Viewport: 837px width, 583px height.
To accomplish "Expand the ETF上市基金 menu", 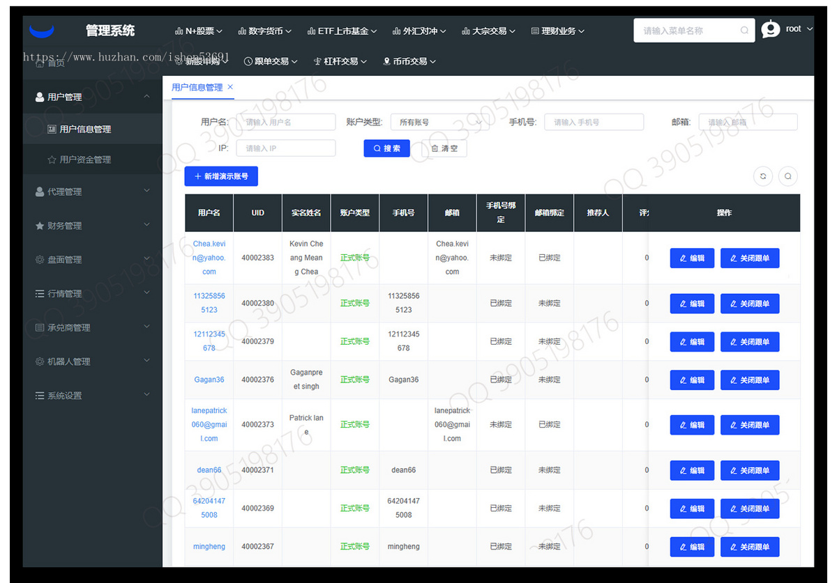I will point(342,31).
